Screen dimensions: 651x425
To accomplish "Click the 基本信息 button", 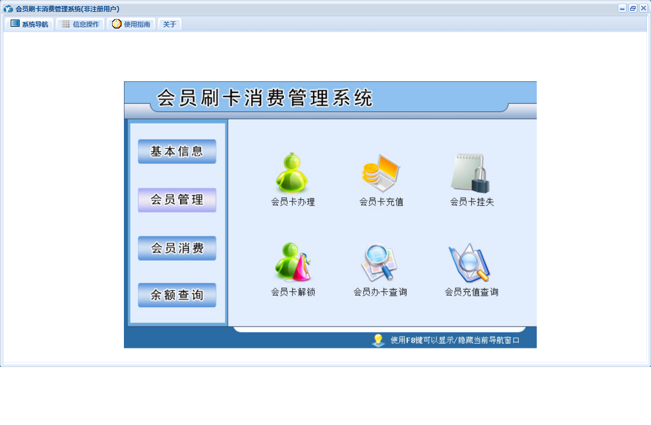I will tap(177, 151).
